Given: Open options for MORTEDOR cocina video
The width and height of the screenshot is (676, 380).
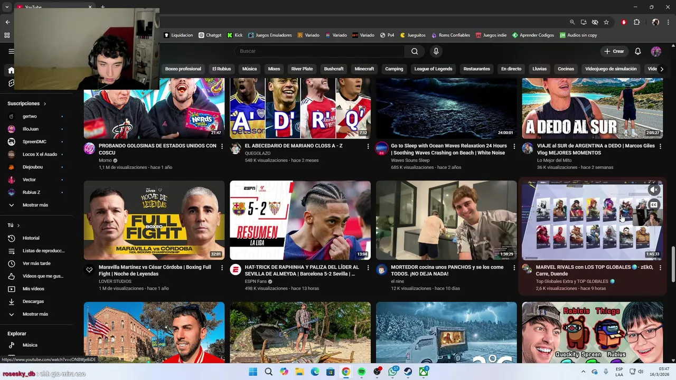Looking at the screenshot, I should click(x=514, y=268).
